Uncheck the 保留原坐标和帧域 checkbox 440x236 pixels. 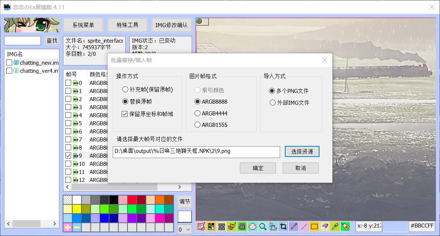pyautogui.click(x=124, y=114)
